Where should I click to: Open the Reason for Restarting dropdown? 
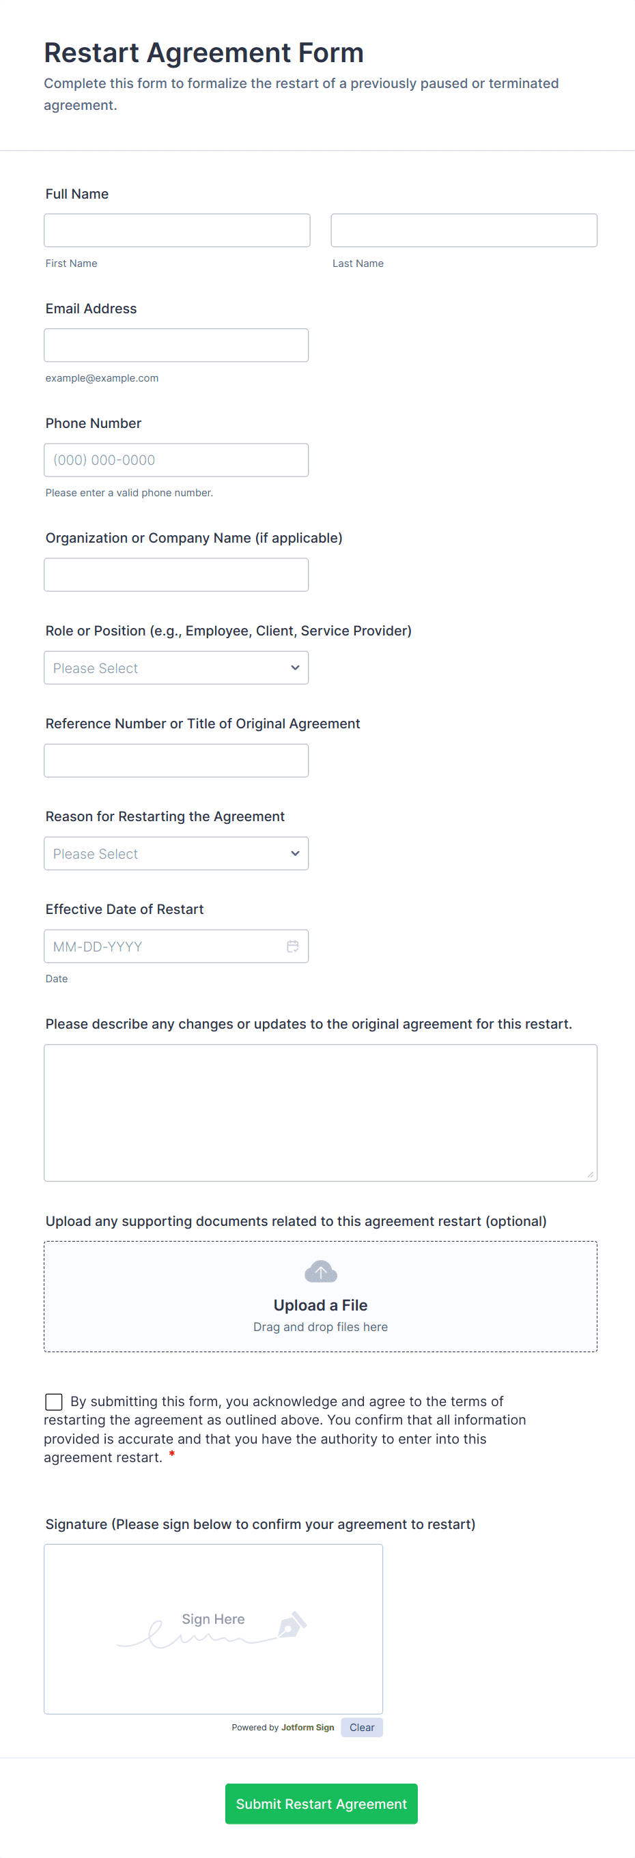coord(176,853)
